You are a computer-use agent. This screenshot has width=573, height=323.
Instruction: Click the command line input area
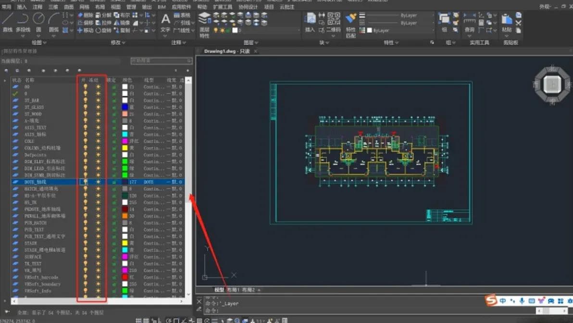tap(369, 311)
